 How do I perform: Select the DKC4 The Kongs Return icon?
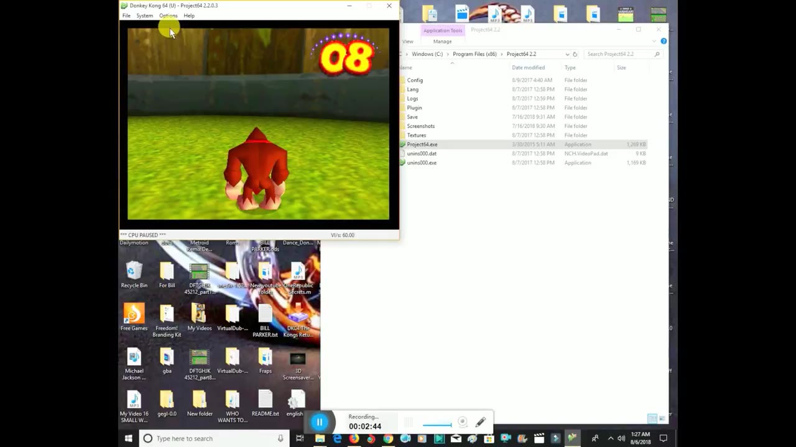298,321
